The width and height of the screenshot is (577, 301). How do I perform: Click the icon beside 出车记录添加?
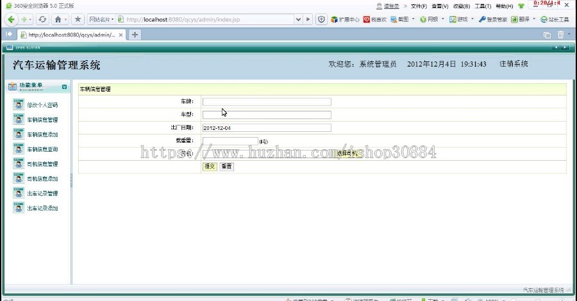pos(19,207)
